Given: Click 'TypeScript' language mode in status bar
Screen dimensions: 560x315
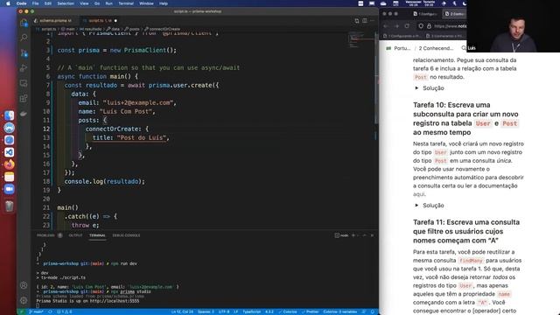Looking at the screenshot, I should [x=252, y=311].
